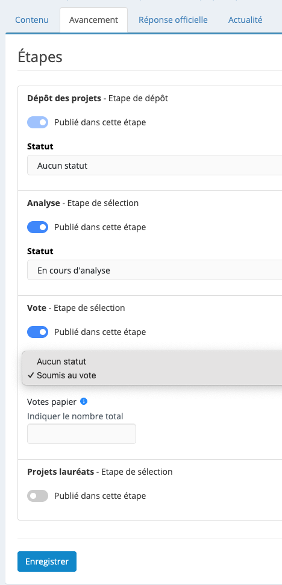This screenshot has width=282, height=585.
Task: Enable publication in Projets lauréats step
Action: 38,496
